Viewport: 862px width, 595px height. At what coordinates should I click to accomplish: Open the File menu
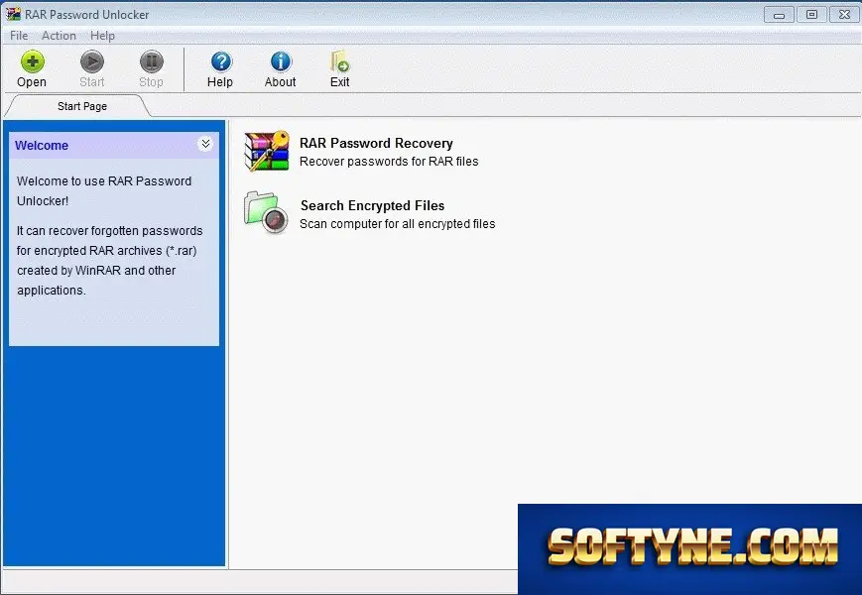click(19, 36)
